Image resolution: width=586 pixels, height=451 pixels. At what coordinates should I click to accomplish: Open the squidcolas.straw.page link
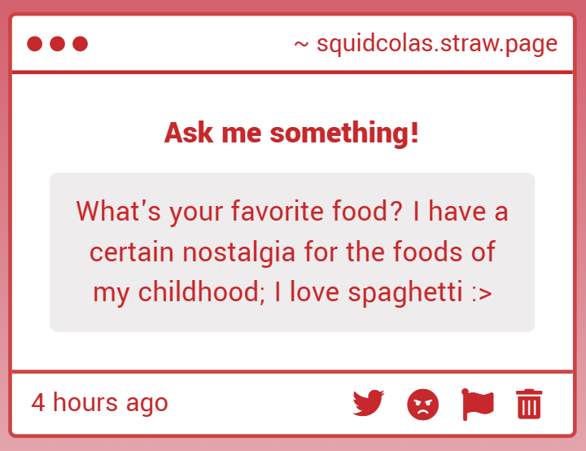[x=437, y=44]
